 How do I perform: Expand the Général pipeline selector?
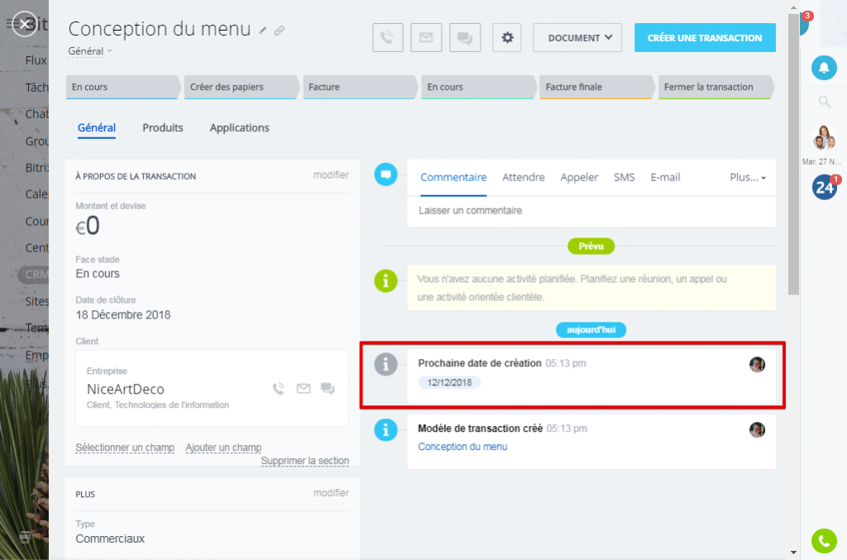click(x=90, y=51)
